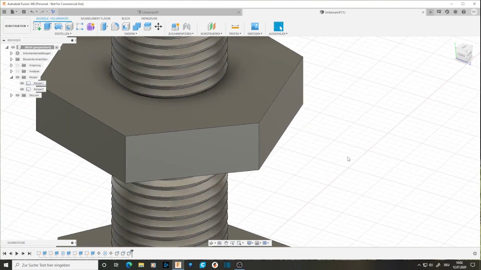Select the Look At navigation icon
Image resolution: width=481 pixels, height=270 pixels.
(219, 243)
